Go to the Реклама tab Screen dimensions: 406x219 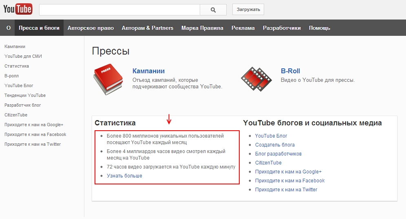[243, 28]
